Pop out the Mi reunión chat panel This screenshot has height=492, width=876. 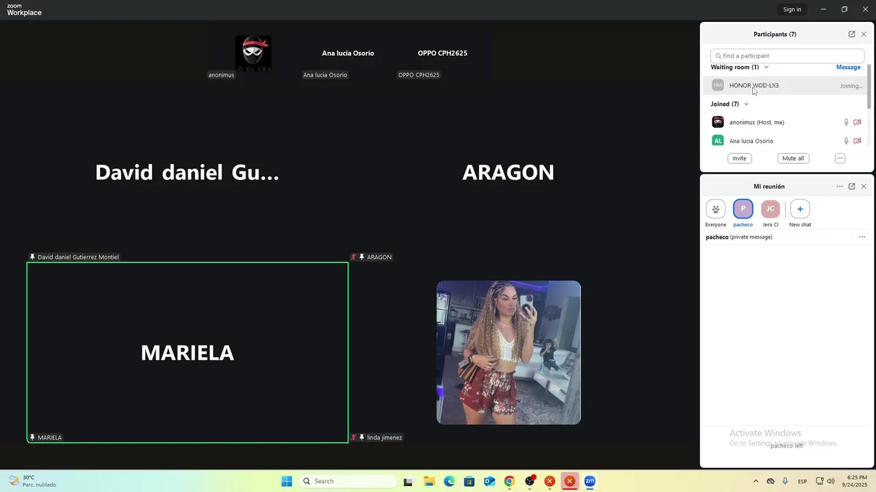pos(851,187)
